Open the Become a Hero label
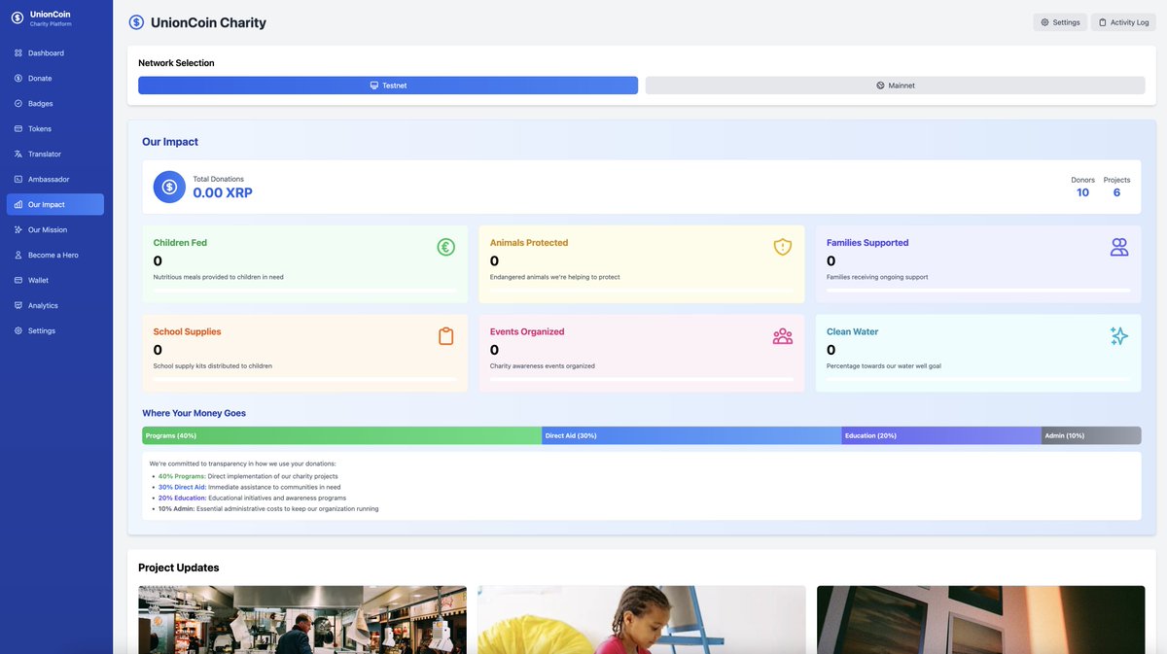1167x654 pixels. coord(53,256)
